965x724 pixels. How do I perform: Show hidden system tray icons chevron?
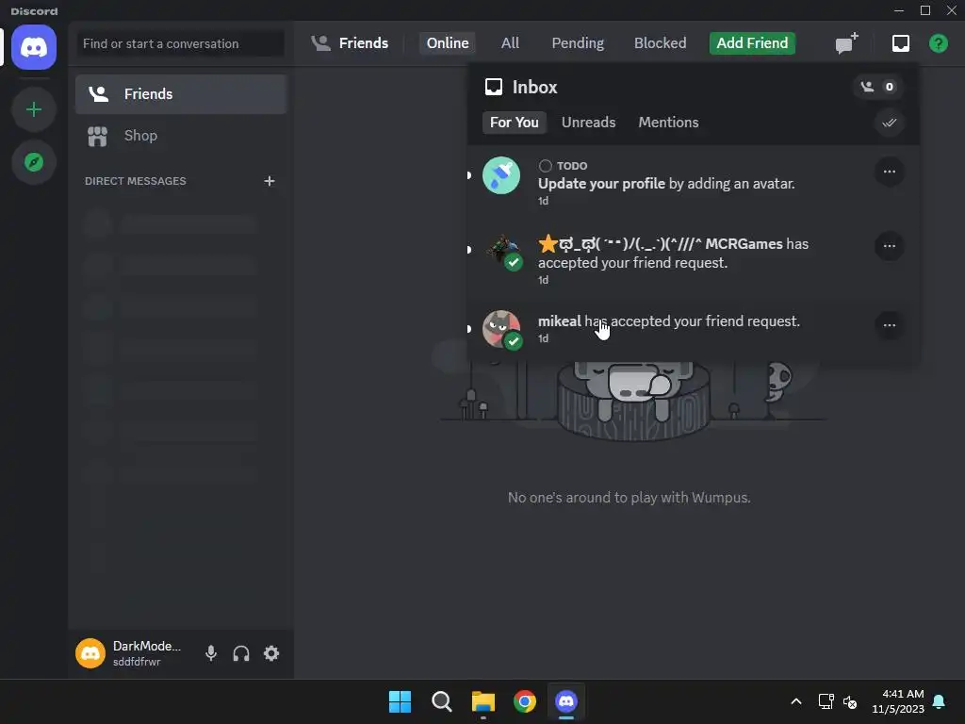point(795,701)
